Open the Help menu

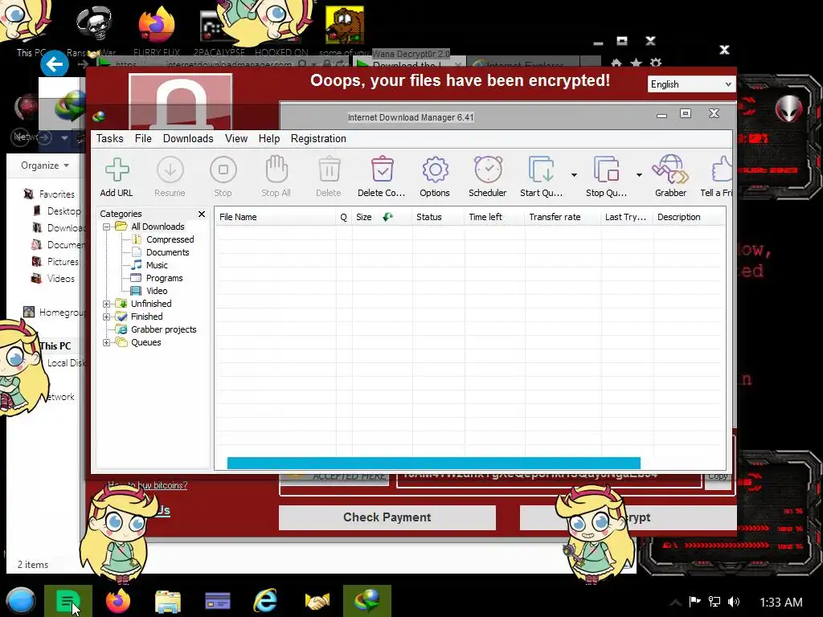[x=268, y=138]
